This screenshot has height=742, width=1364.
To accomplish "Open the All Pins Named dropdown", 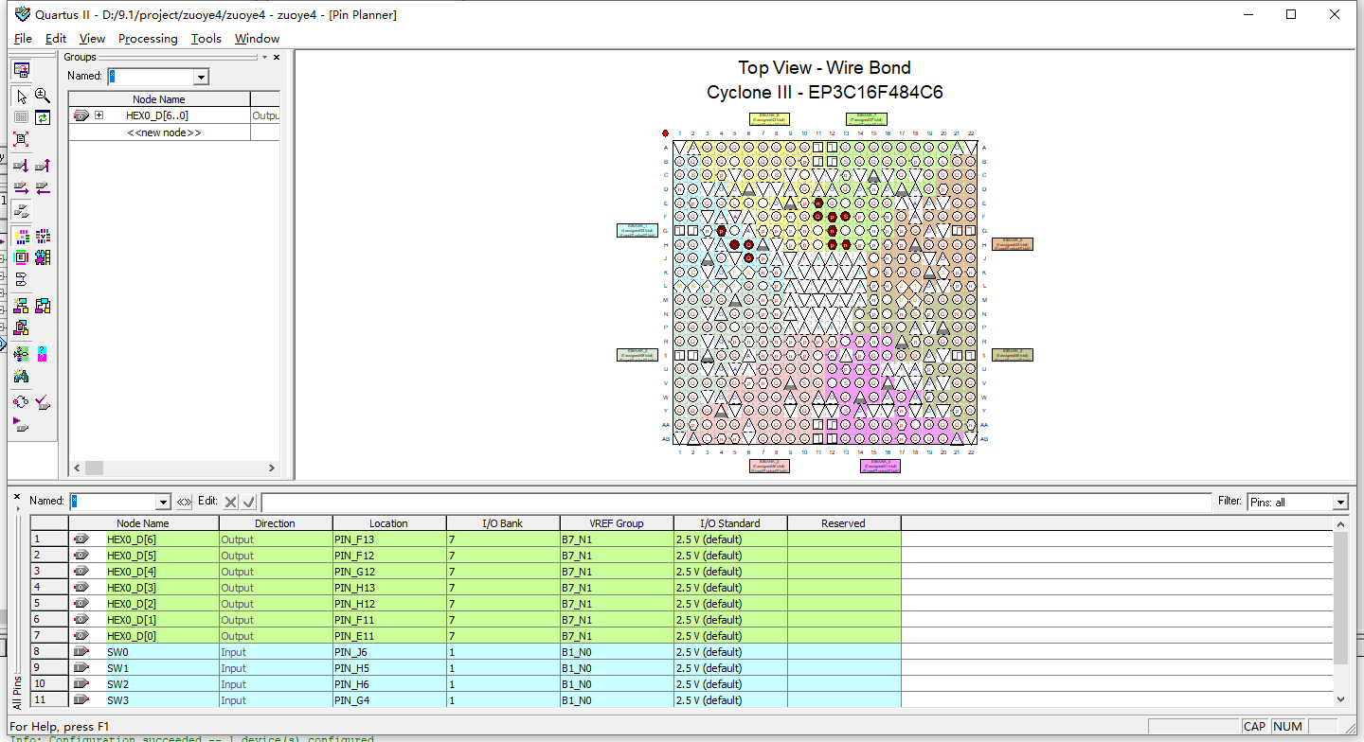I will (163, 502).
